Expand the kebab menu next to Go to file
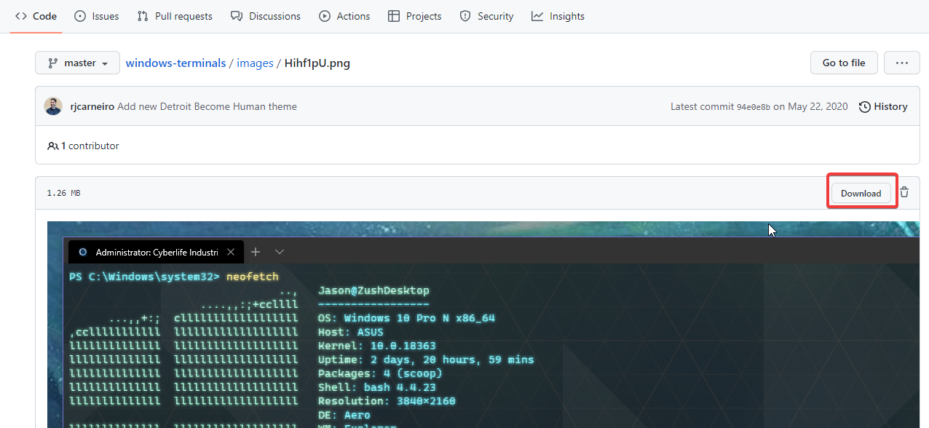 coord(901,63)
